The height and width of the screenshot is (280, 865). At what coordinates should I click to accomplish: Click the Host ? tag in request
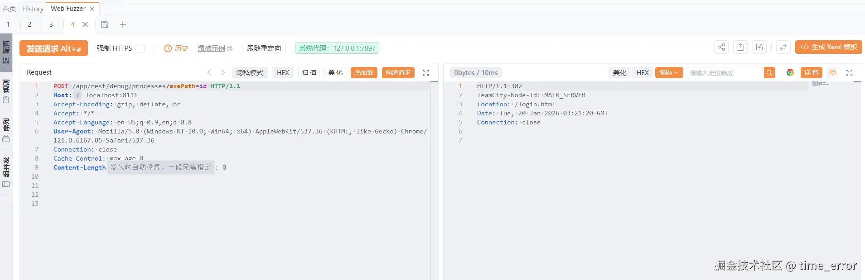click(x=77, y=95)
